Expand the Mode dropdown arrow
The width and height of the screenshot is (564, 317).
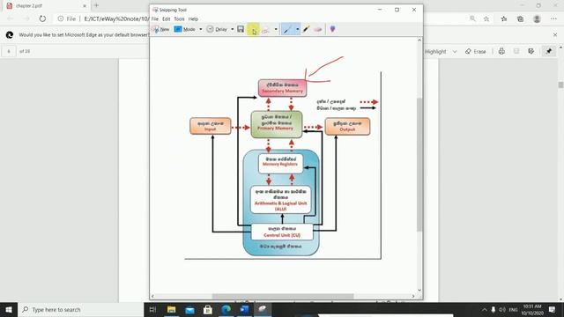pyautogui.click(x=201, y=29)
